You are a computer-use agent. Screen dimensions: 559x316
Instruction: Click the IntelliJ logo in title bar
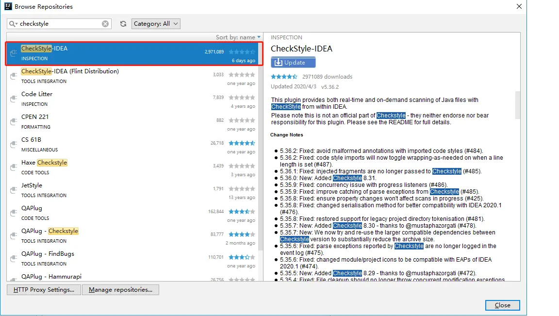[x=8, y=6]
